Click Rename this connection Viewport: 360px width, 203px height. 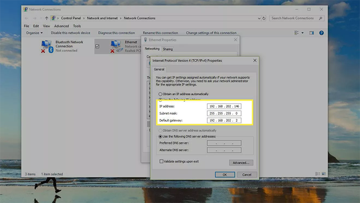[x=160, y=33]
